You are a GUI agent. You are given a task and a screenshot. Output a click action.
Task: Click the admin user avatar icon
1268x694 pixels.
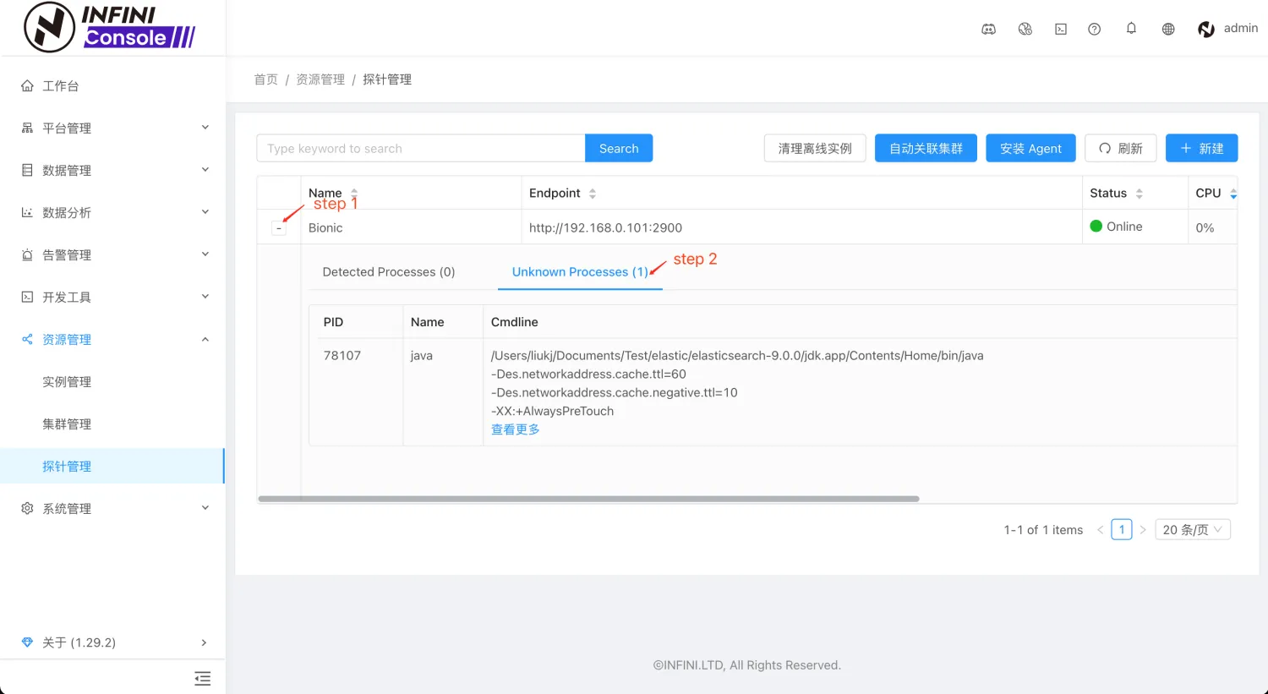click(x=1206, y=29)
